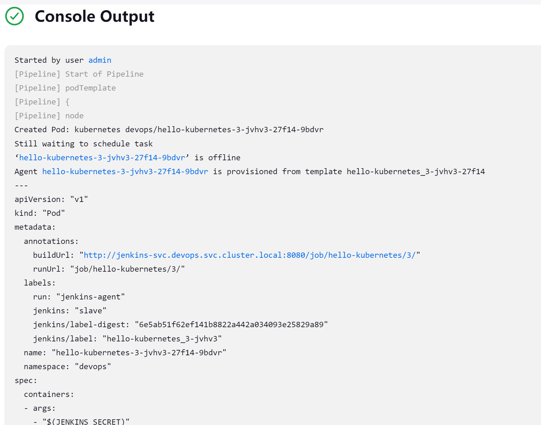Click 'is offline' text
Image resolution: width=541 pixels, height=425 pixels.
point(217,158)
